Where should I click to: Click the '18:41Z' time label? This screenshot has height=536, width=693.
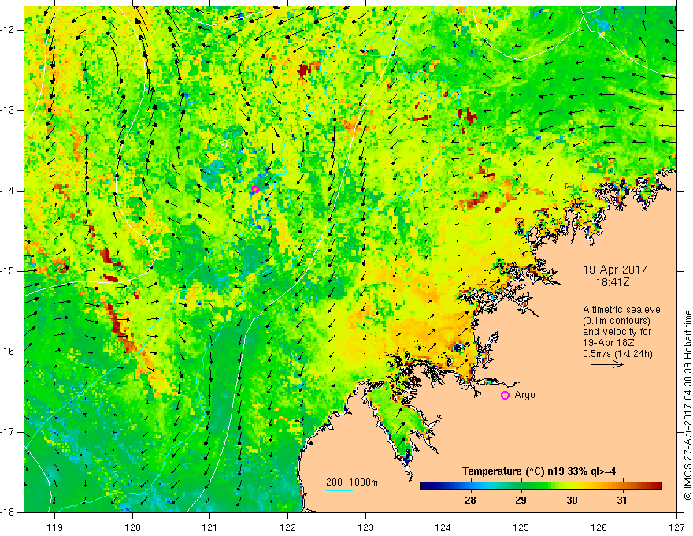tap(612, 281)
